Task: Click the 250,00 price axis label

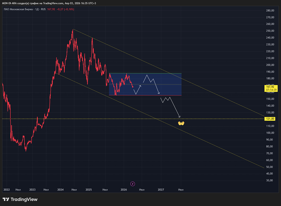Action: click(x=270, y=31)
